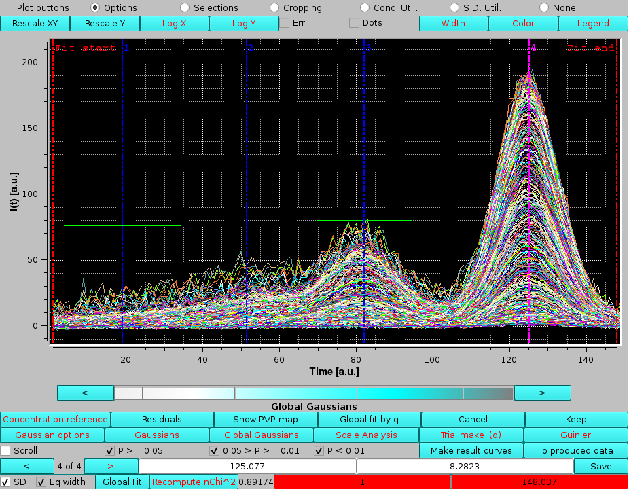Switch to Selections plot mode
This screenshot has height=489, width=629.
[x=185, y=7]
